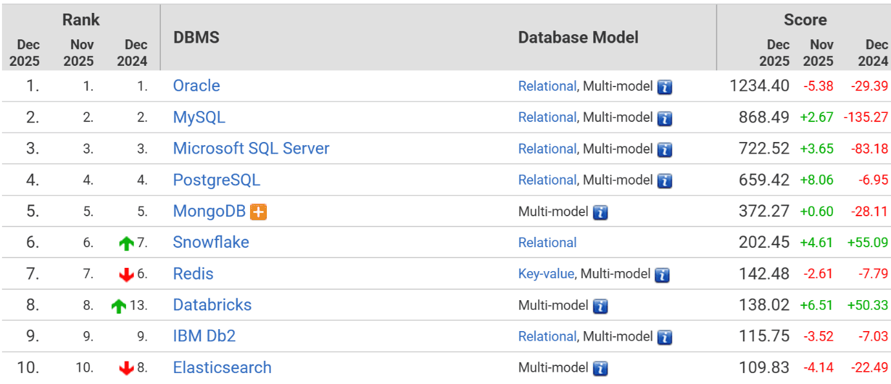Image resolution: width=891 pixels, height=384 pixels.
Task: Go to the Microsoft SQL Server page
Action: click(251, 148)
